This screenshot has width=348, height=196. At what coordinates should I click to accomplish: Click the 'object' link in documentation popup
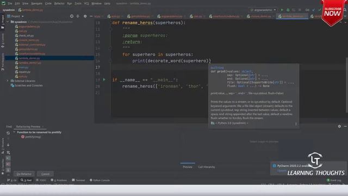tap(246, 71)
